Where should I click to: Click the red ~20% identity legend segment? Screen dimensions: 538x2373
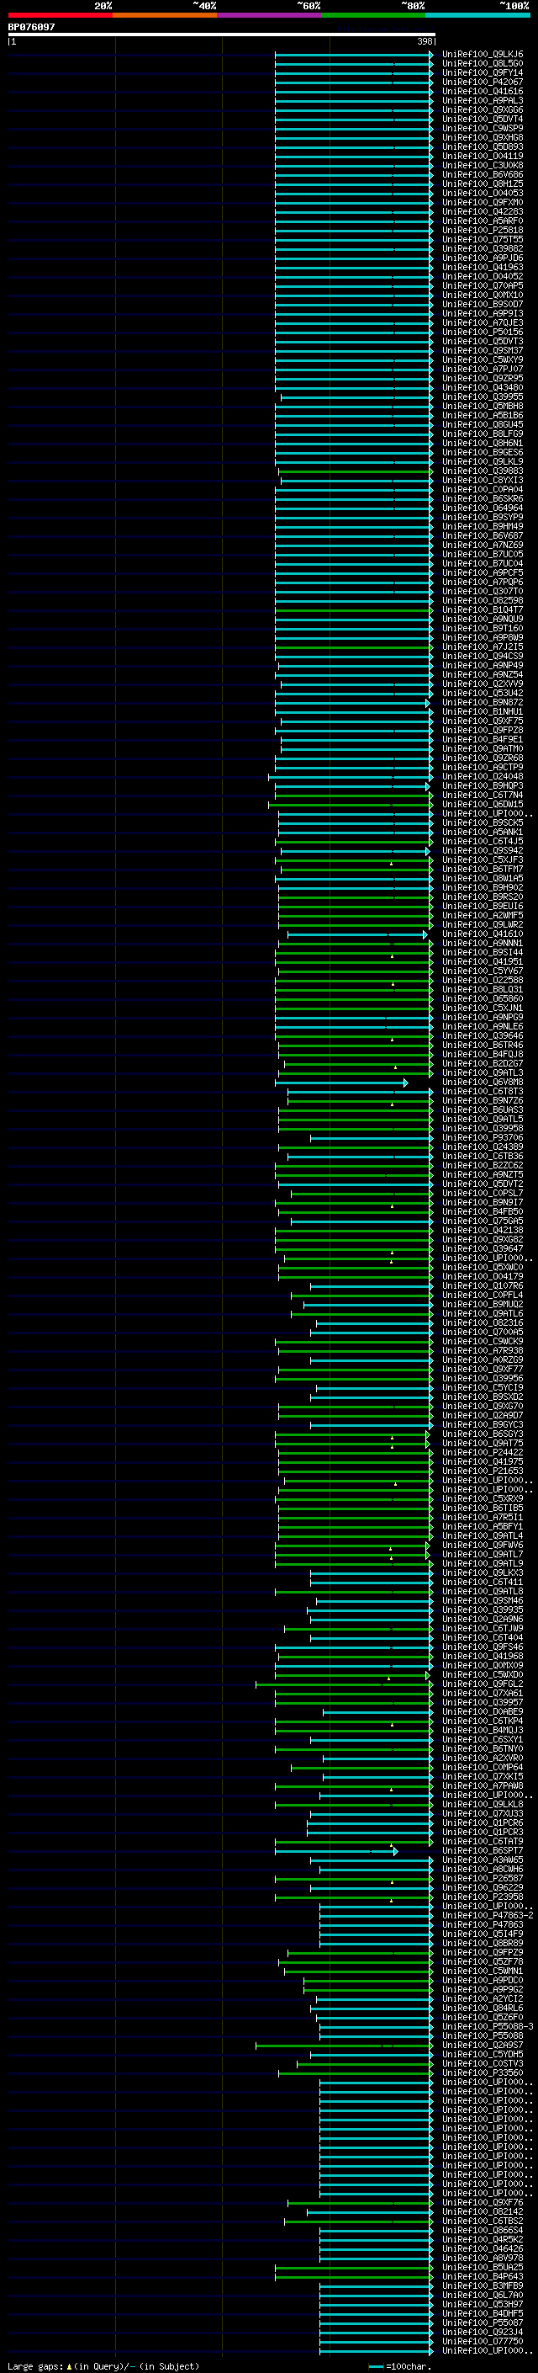click(60, 15)
